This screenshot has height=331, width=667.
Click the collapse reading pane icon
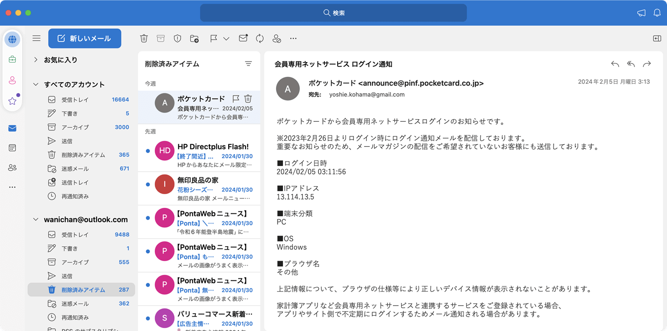click(x=657, y=38)
